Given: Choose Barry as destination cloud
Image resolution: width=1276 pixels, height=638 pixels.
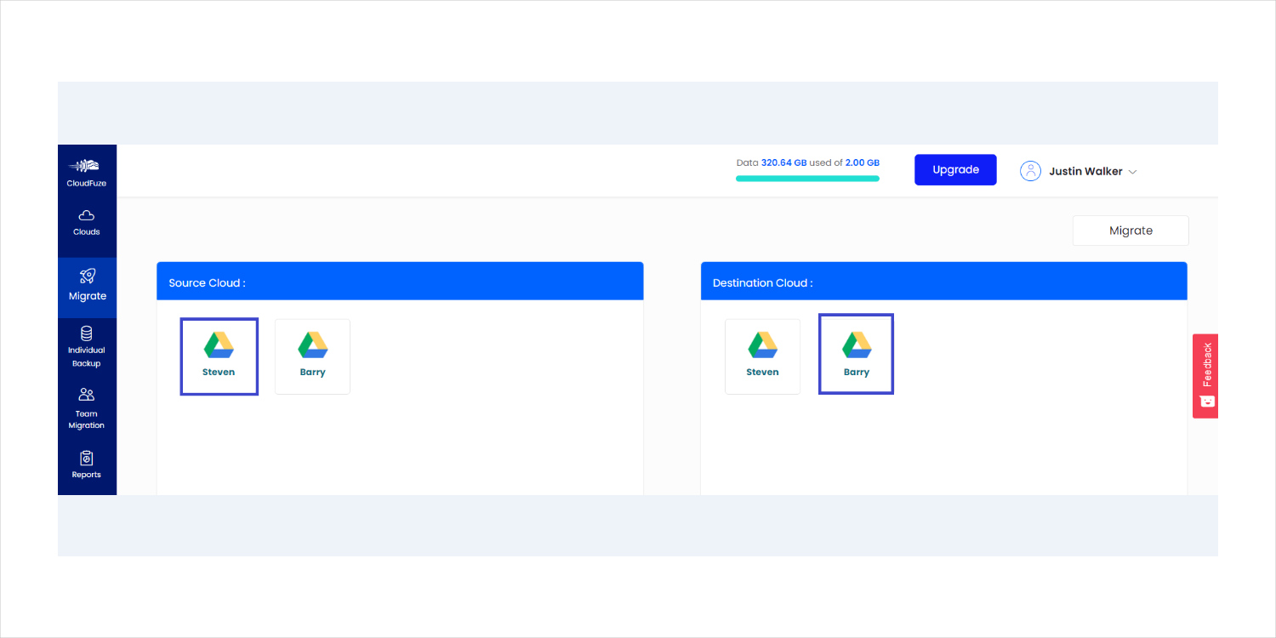Looking at the screenshot, I should point(856,355).
